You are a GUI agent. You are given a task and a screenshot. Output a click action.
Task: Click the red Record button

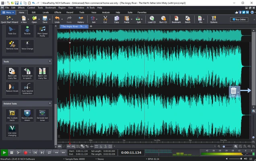[x=25, y=153]
